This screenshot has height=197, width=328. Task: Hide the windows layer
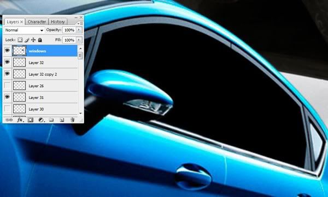pos(7,51)
